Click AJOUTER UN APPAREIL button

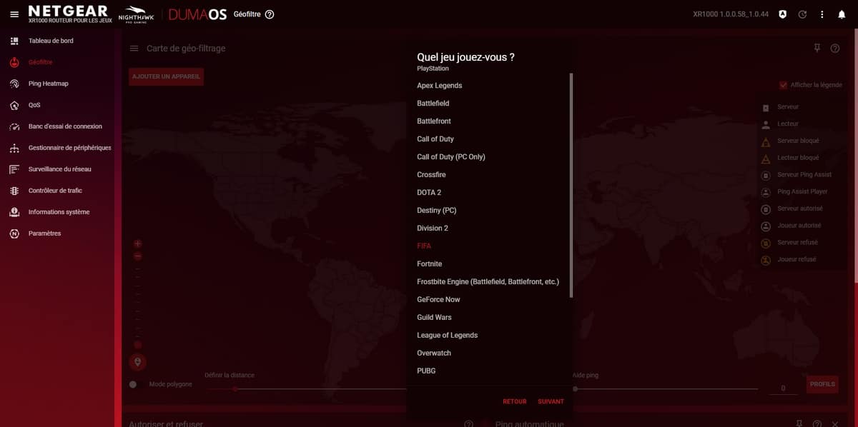[x=166, y=76]
